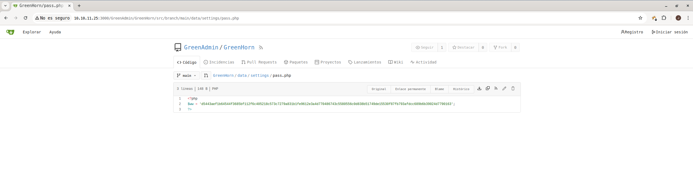This screenshot has height=175, width=693.
Task: Toggle Seguir to watch the repository
Action: tap(425, 47)
